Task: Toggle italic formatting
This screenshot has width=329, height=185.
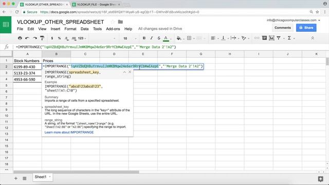Action: [x=151, y=38]
